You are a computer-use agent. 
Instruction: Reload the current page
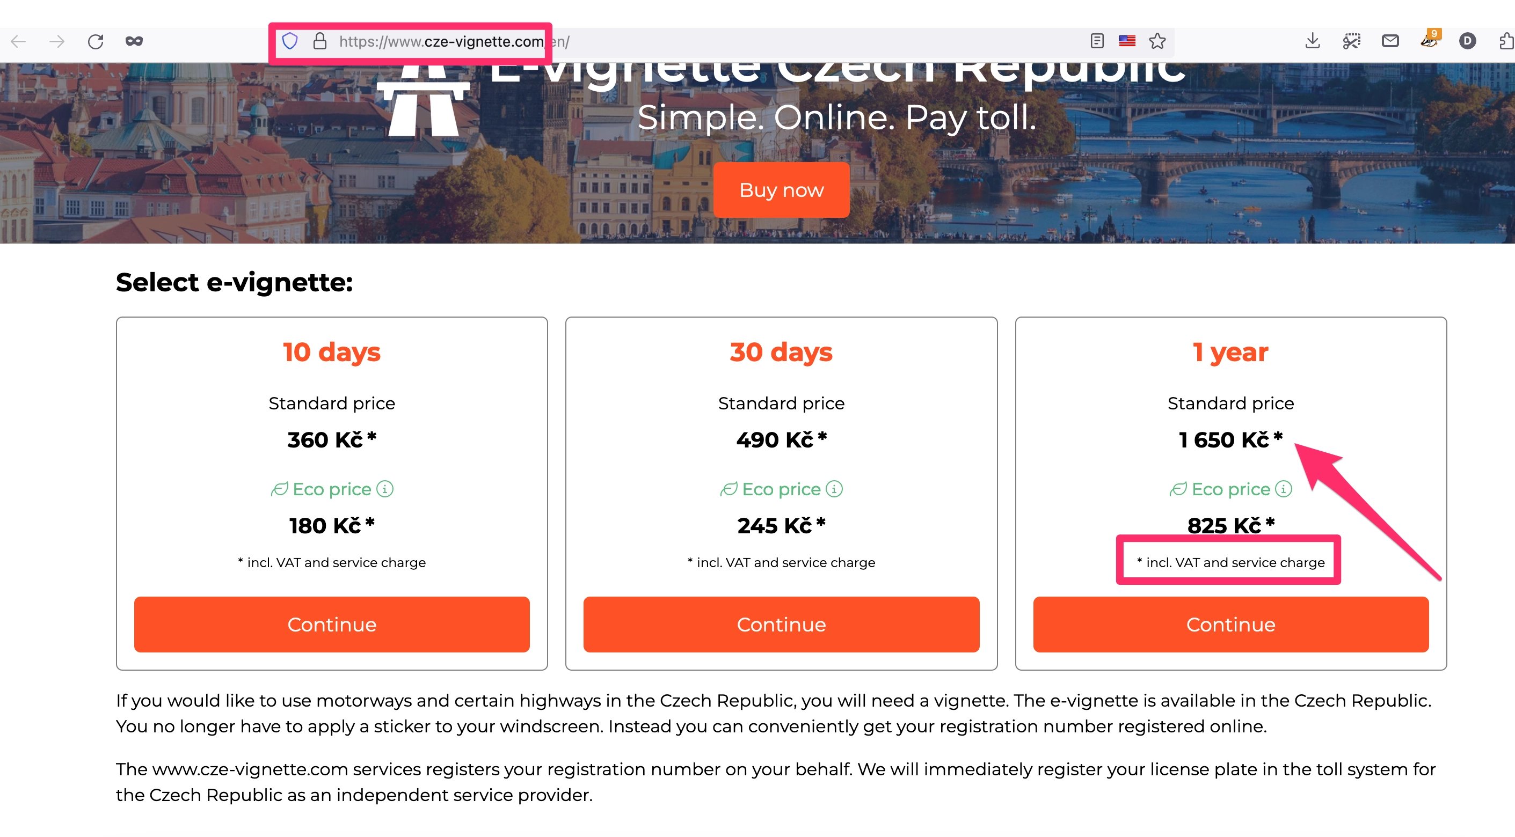(96, 41)
